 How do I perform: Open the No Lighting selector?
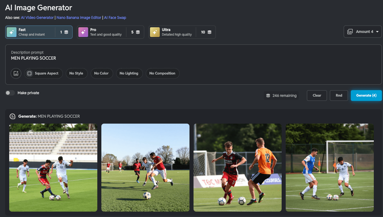129,73
